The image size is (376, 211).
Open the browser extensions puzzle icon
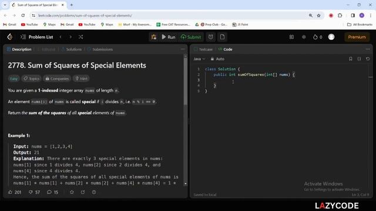340,15
